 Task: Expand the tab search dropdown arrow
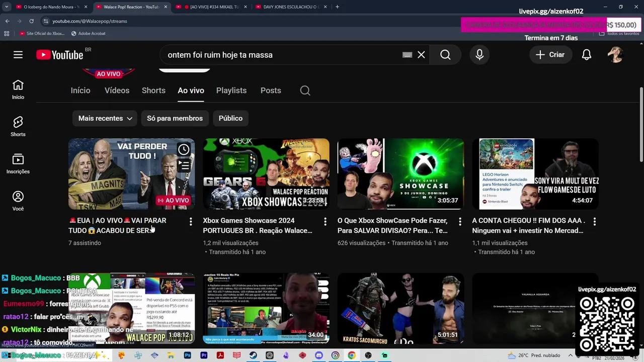[6, 7]
